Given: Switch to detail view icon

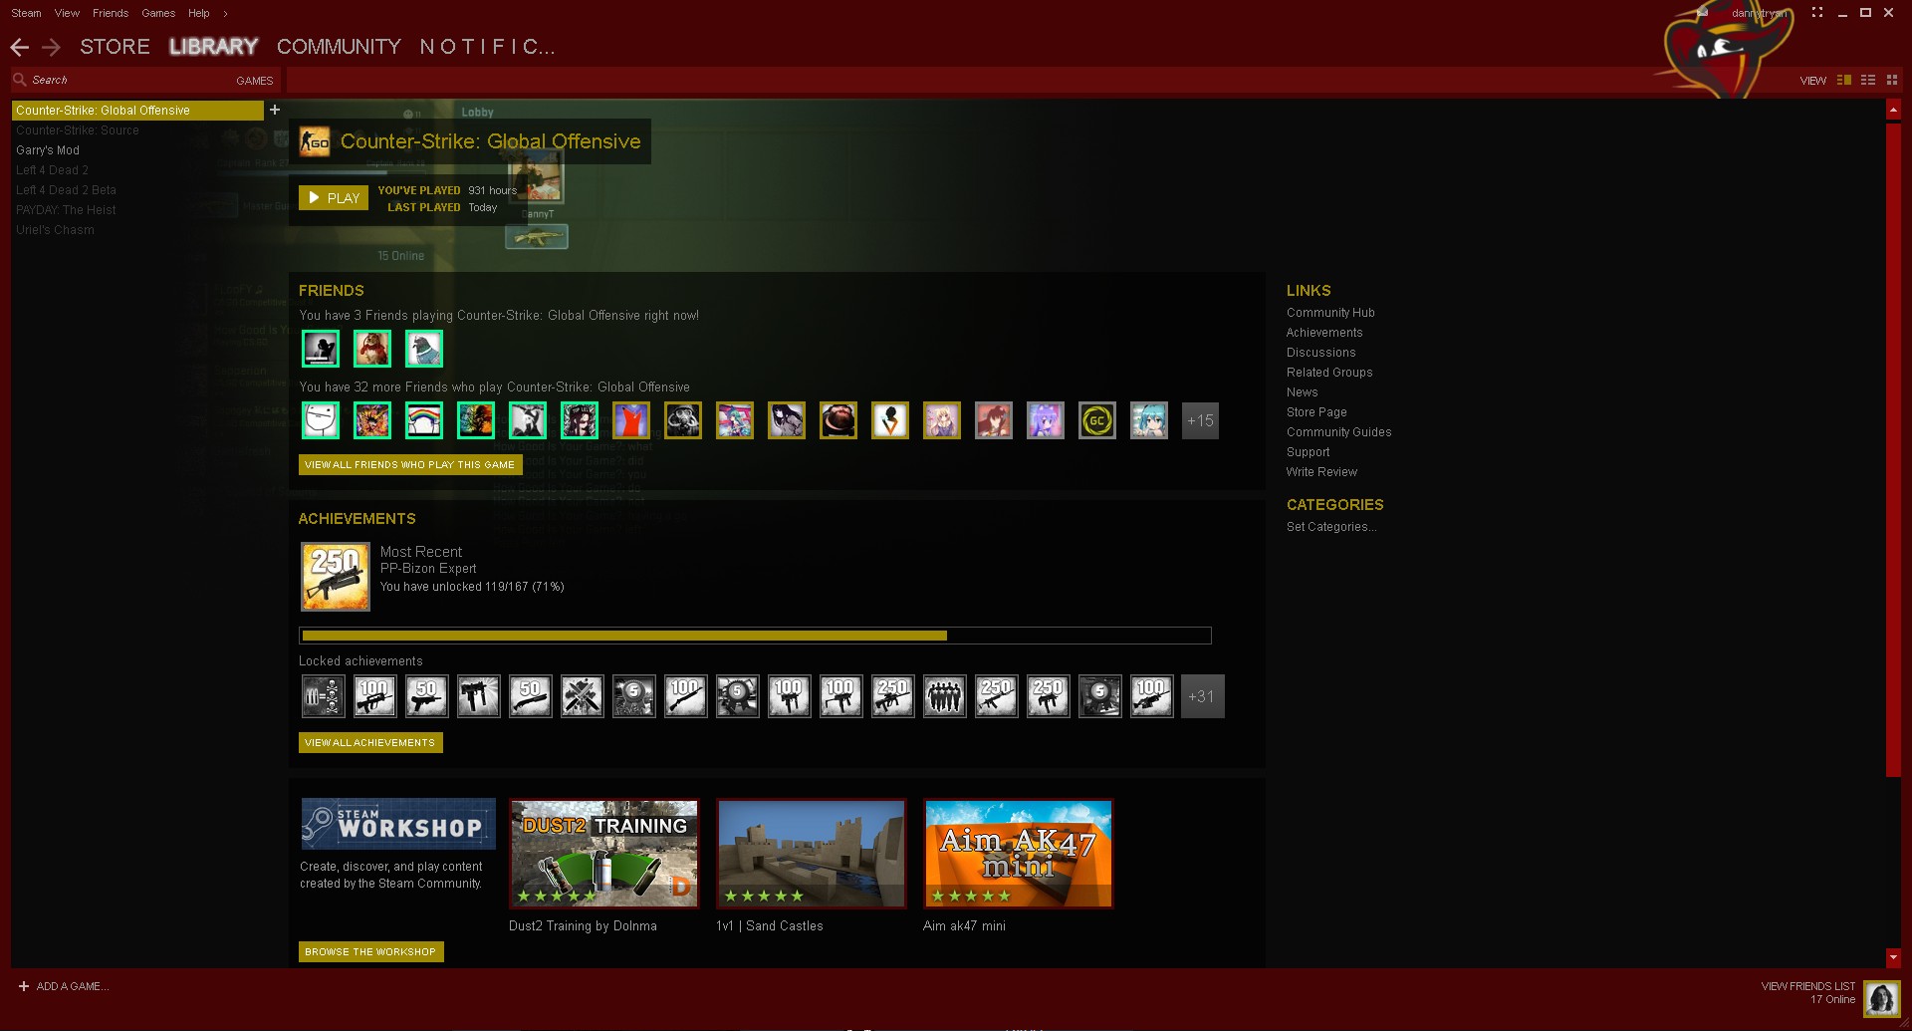Looking at the screenshot, I should (x=1844, y=80).
